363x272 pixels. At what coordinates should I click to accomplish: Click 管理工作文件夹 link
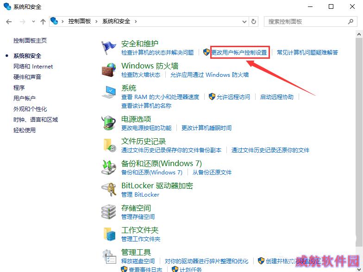[x=141, y=239]
